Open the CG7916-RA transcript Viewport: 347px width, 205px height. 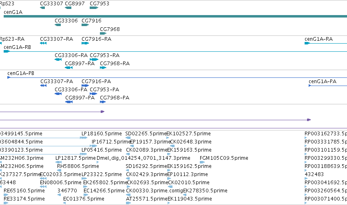point(96,39)
